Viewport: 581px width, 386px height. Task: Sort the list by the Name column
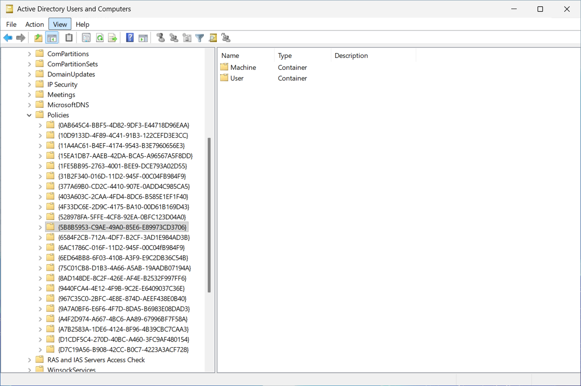[246, 56]
